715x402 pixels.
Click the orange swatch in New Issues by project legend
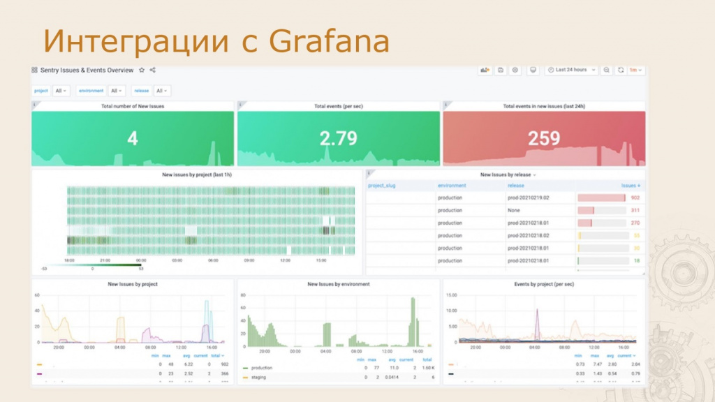[40, 364]
